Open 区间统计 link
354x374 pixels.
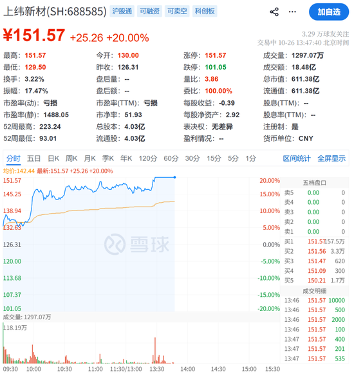coord(297,158)
